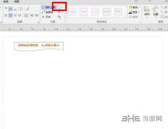Increase paragraph indent

pos(37,15)
